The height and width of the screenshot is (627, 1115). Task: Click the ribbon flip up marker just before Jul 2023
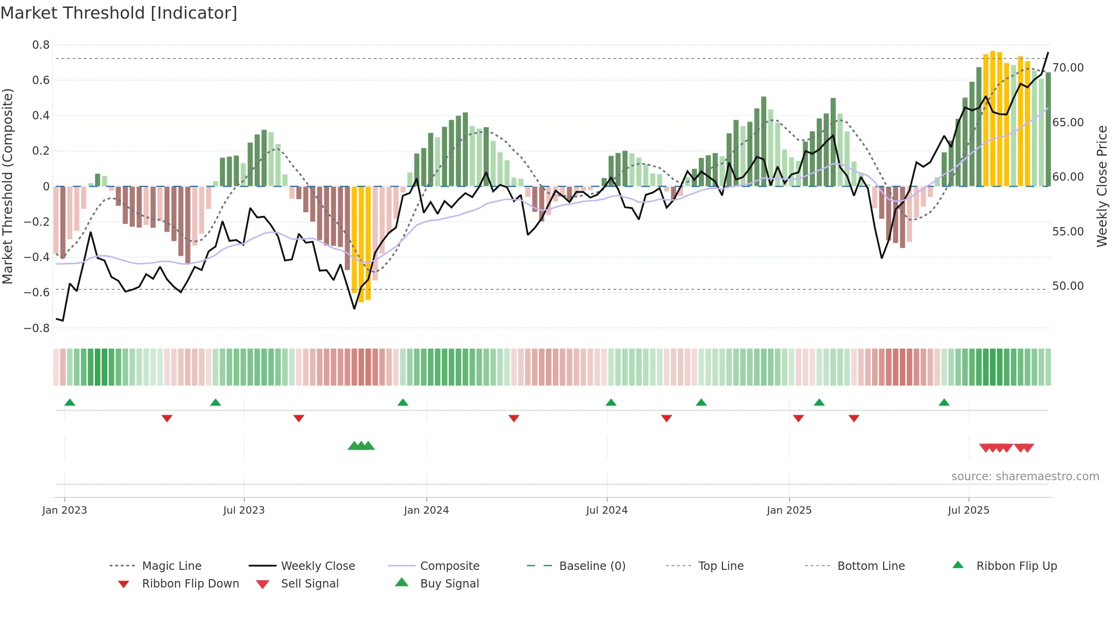(216, 402)
